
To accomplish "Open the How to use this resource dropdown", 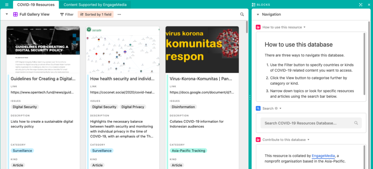I will click(305, 27).
